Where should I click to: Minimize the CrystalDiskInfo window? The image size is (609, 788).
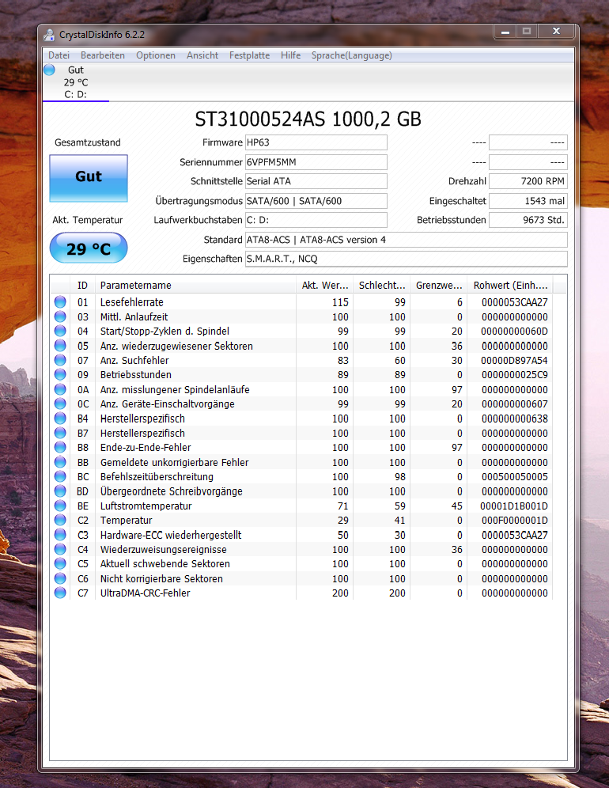tap(505, 32)
